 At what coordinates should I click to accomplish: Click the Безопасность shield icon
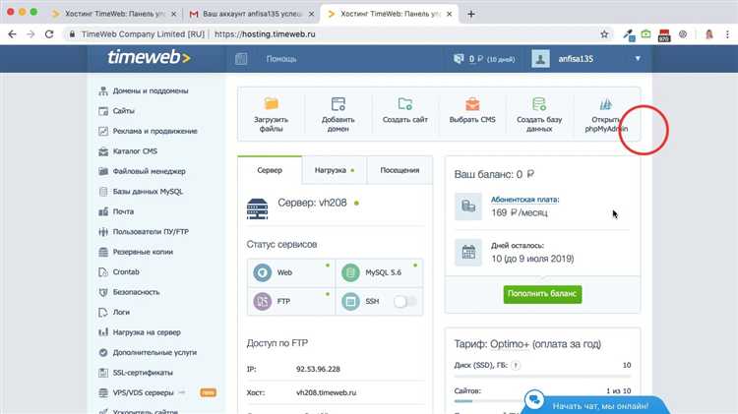click(103, 292)
